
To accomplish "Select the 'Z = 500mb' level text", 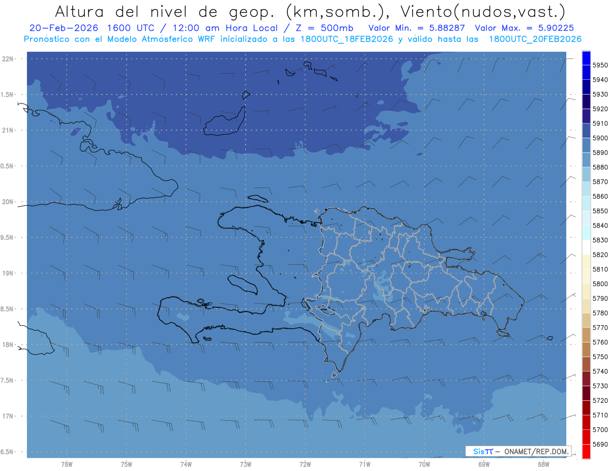I will [x=324, y=28].
